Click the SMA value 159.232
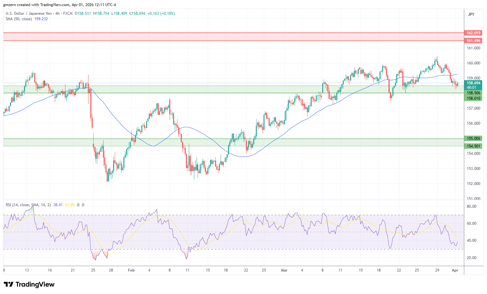 [41, 19]
